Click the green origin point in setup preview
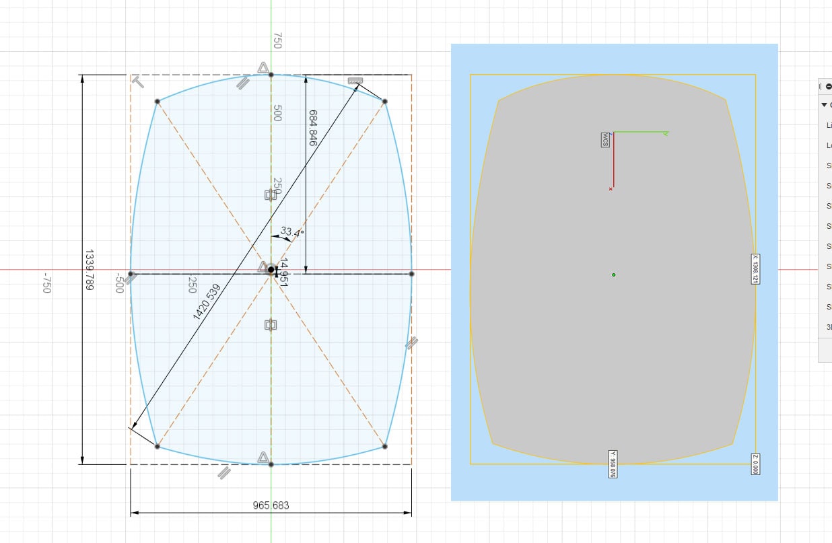832x543 pixels. click(x=613, y=275)
